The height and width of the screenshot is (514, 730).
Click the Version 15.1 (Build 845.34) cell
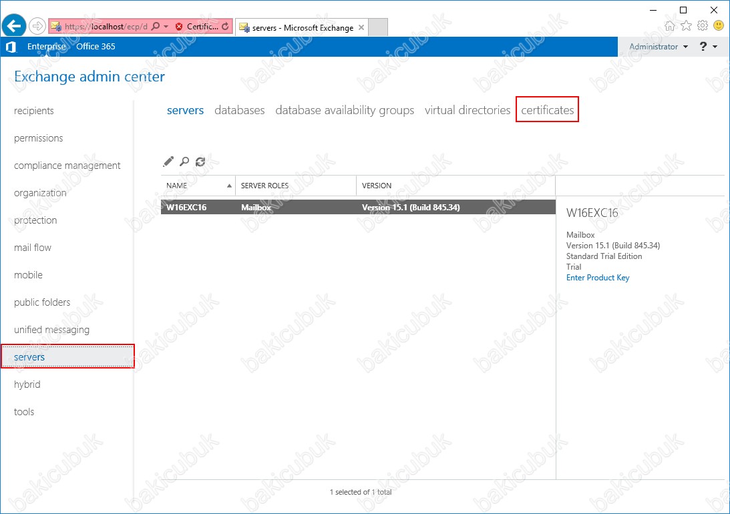point(411,208)
